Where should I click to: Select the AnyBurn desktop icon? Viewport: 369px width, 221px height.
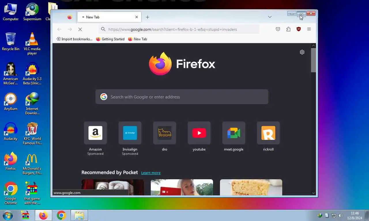(11, 102)
